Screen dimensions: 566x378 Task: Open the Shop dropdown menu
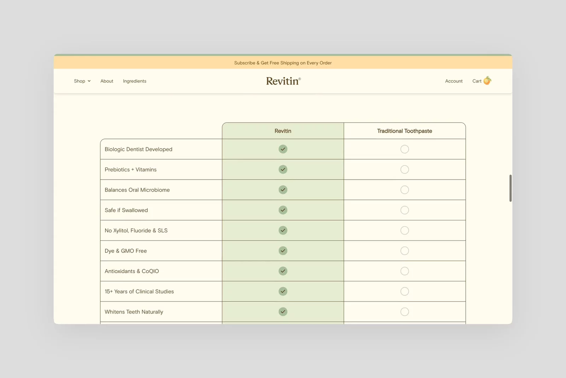tap(82, 81)
